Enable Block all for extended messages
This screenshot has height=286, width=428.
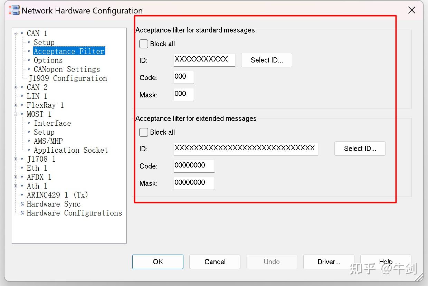tap(144, 132)
